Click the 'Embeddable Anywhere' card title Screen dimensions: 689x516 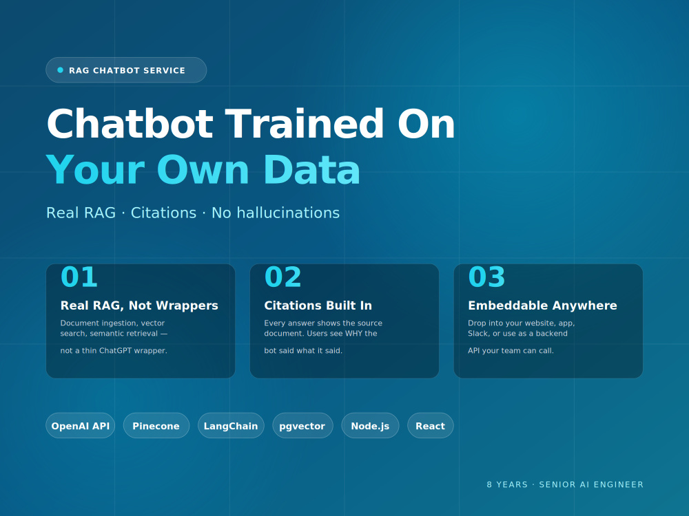click(543, 305)
